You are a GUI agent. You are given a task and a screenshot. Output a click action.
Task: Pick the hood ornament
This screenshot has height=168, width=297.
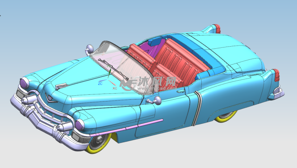62,86
